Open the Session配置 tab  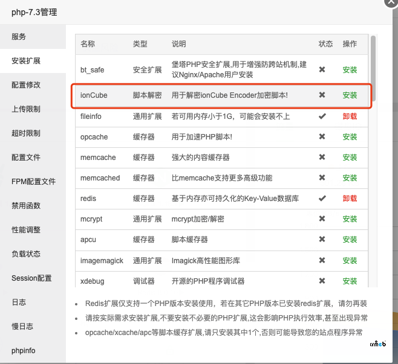tap(31, 278)
